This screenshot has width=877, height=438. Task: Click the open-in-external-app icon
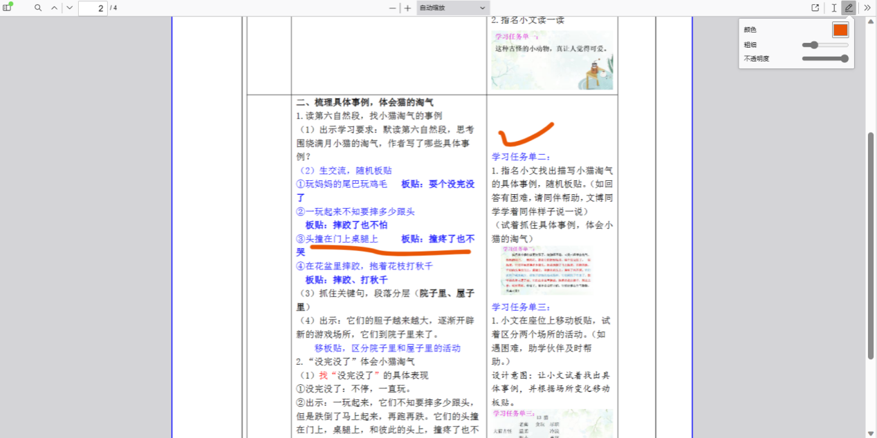tap(815, 8)
